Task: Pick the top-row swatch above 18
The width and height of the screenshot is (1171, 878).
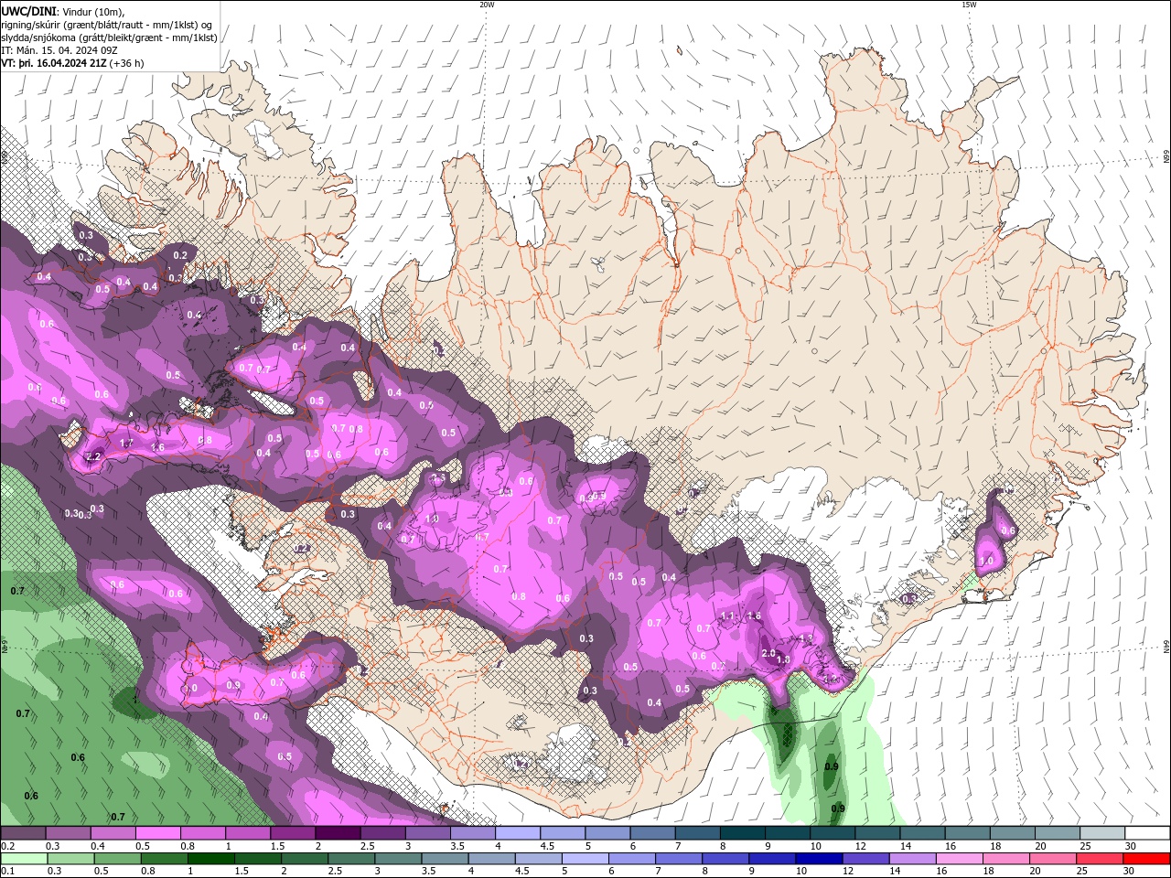Action: (1013, 833)
